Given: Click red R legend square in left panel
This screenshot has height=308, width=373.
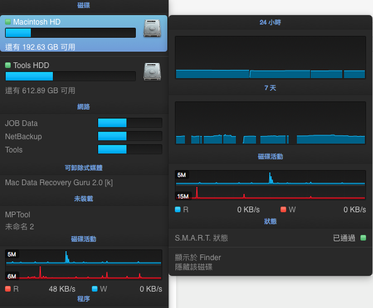Looking at the screenshot, I should click(8, 288).
